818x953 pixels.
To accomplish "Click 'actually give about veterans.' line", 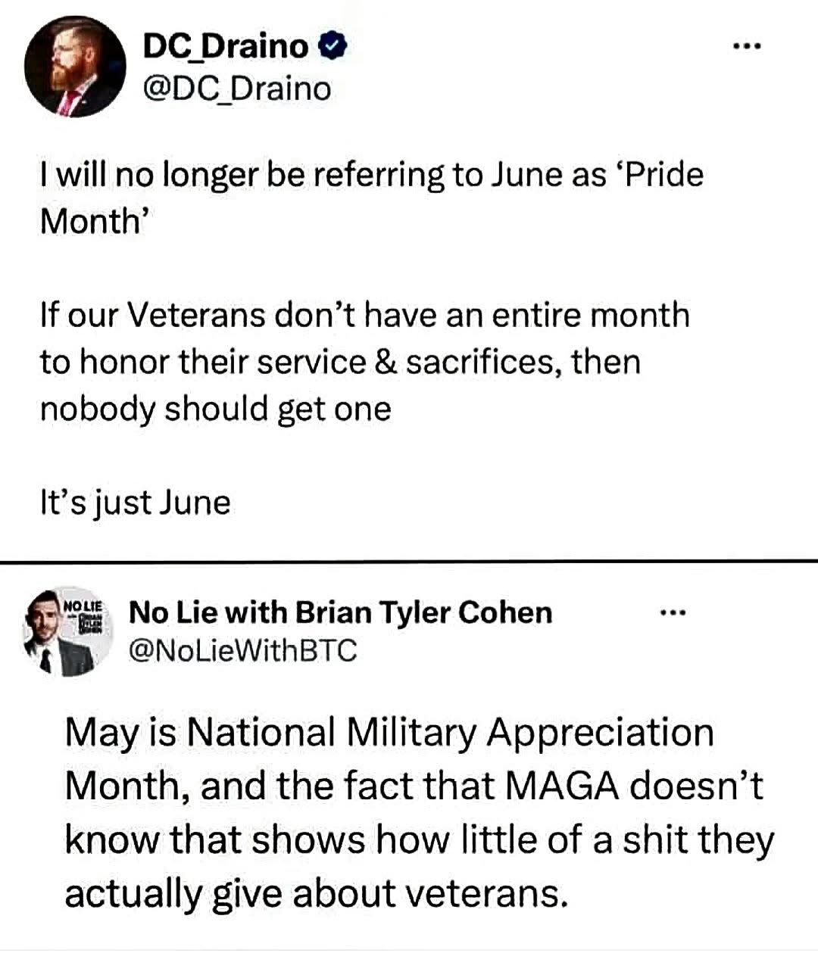I will [x=316, y=894].
